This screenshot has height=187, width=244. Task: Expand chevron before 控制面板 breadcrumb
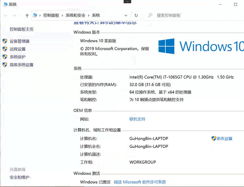40,15
